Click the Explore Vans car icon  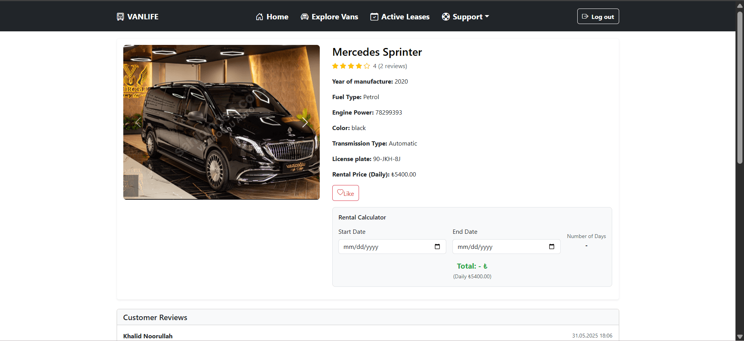(305, 17)
